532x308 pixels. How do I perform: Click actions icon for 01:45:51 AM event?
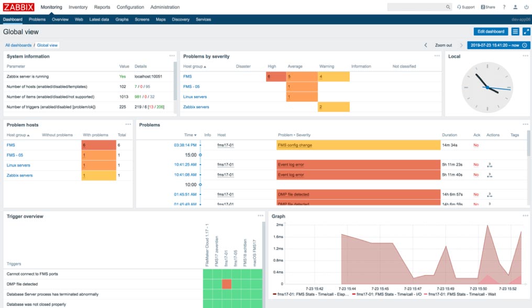(x=490, y=195)
